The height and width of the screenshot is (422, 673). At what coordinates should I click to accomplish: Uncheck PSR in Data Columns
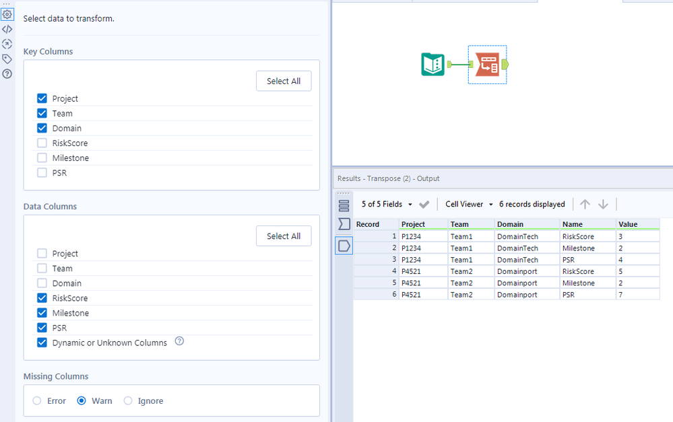click(42, 328)
